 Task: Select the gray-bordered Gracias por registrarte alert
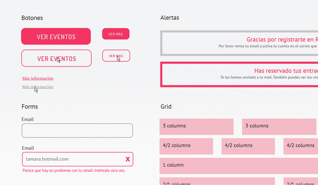(x=239, y=43)
